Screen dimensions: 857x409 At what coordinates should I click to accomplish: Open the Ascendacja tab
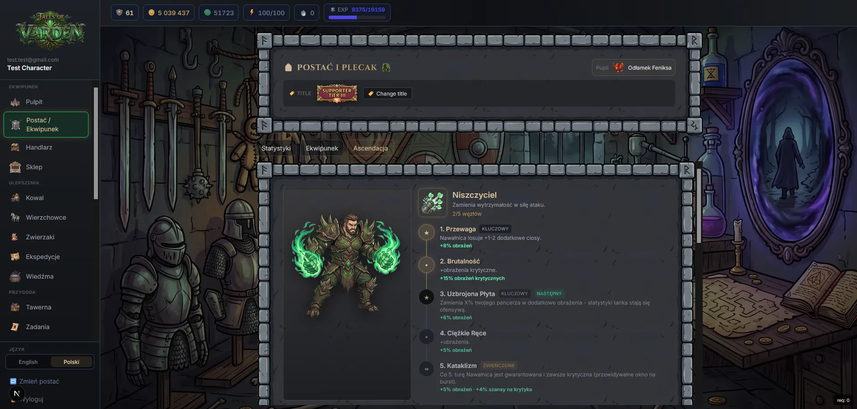pyautogui.click(x=371, y=148)
